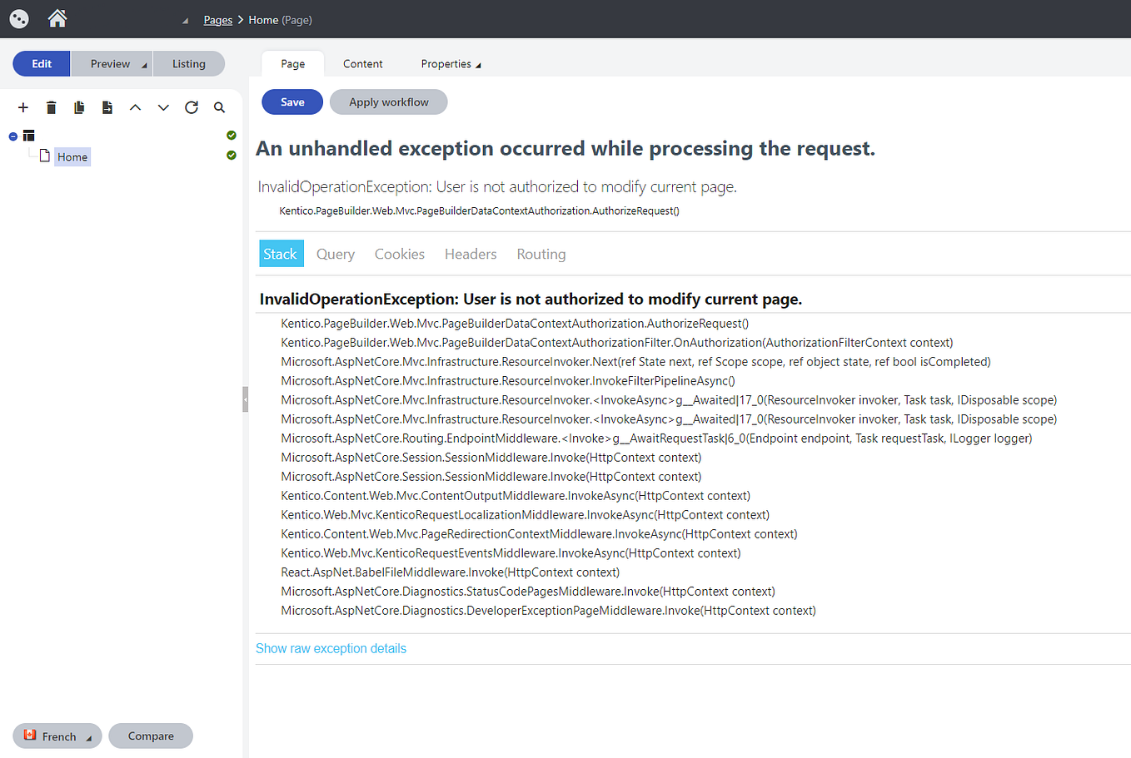The height and width of the screenshot is (758, 1131).
Task: Copy the Home page using the copy icon
Action: click(79, 107)
